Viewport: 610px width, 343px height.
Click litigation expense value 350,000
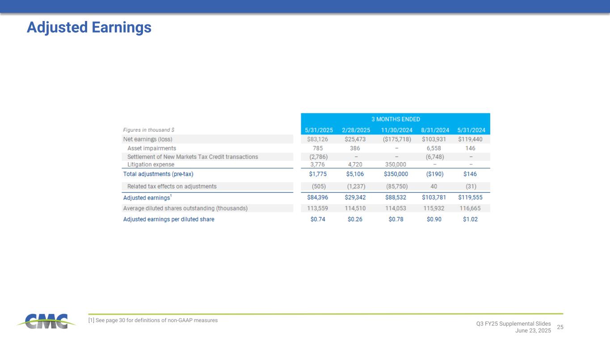click(396, 164)
